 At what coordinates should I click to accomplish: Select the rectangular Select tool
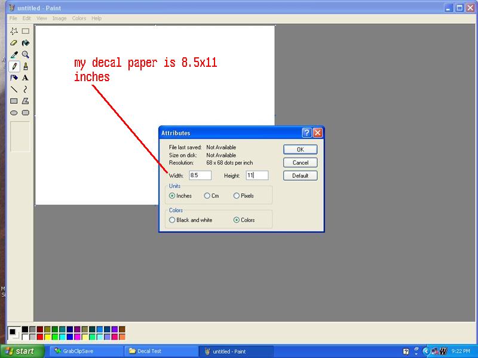(26, 31)
